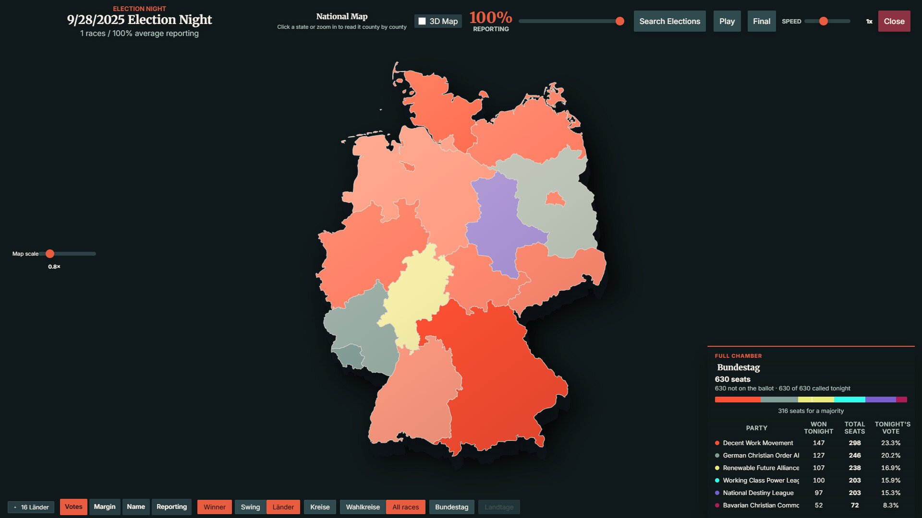This screenshot has width=922, height=518.
Task: Filter to Bundestag races
Action: [452, 507]
